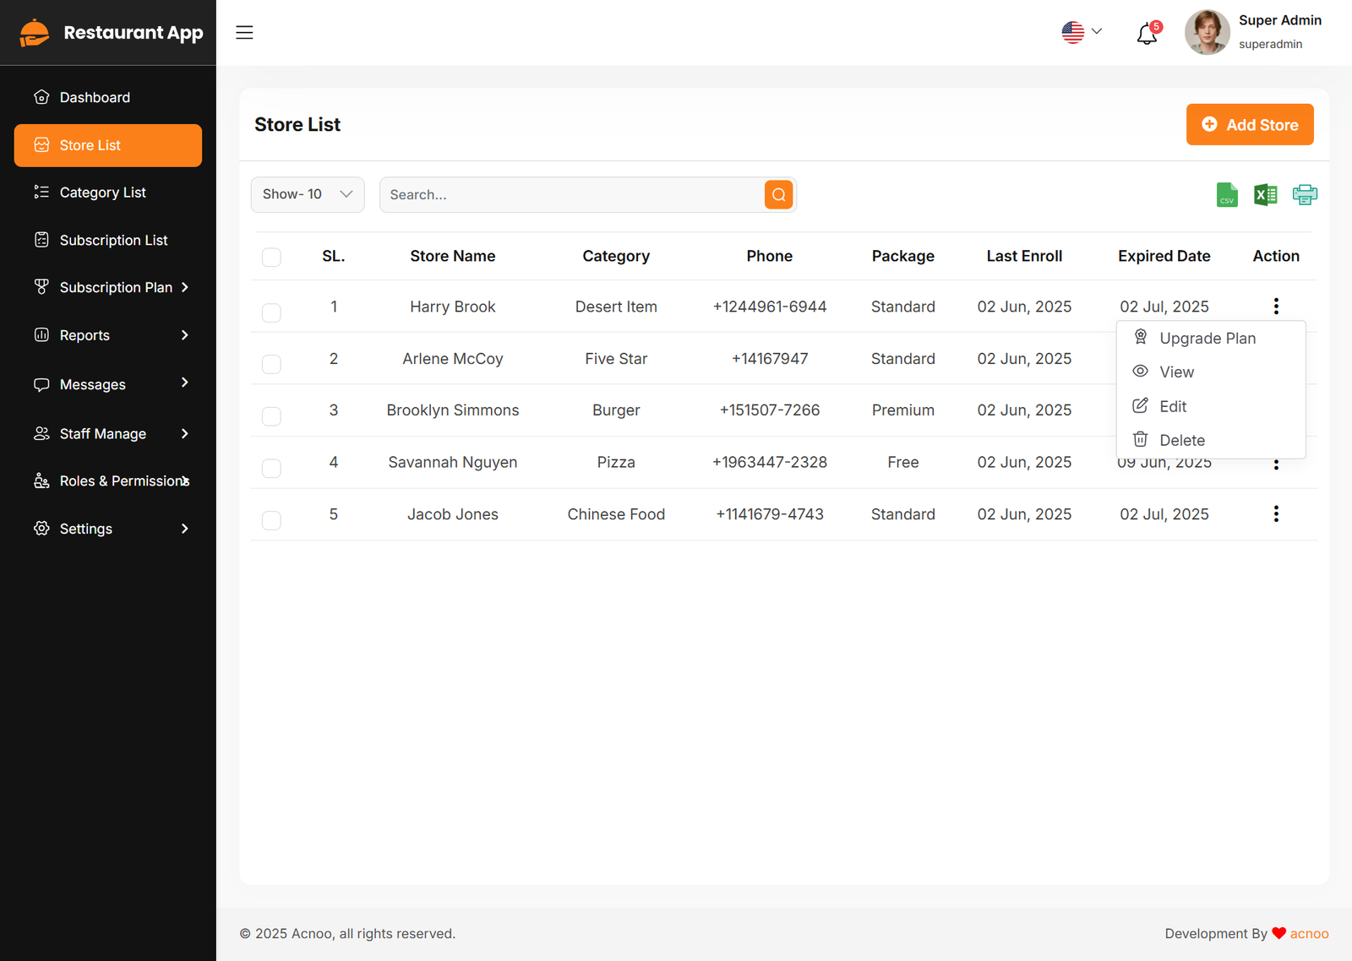Image resolution: width=1352 pixels, height=961 pixels.
Task: Click the Super Admin profile avatar
Action: coord(1207,33)
